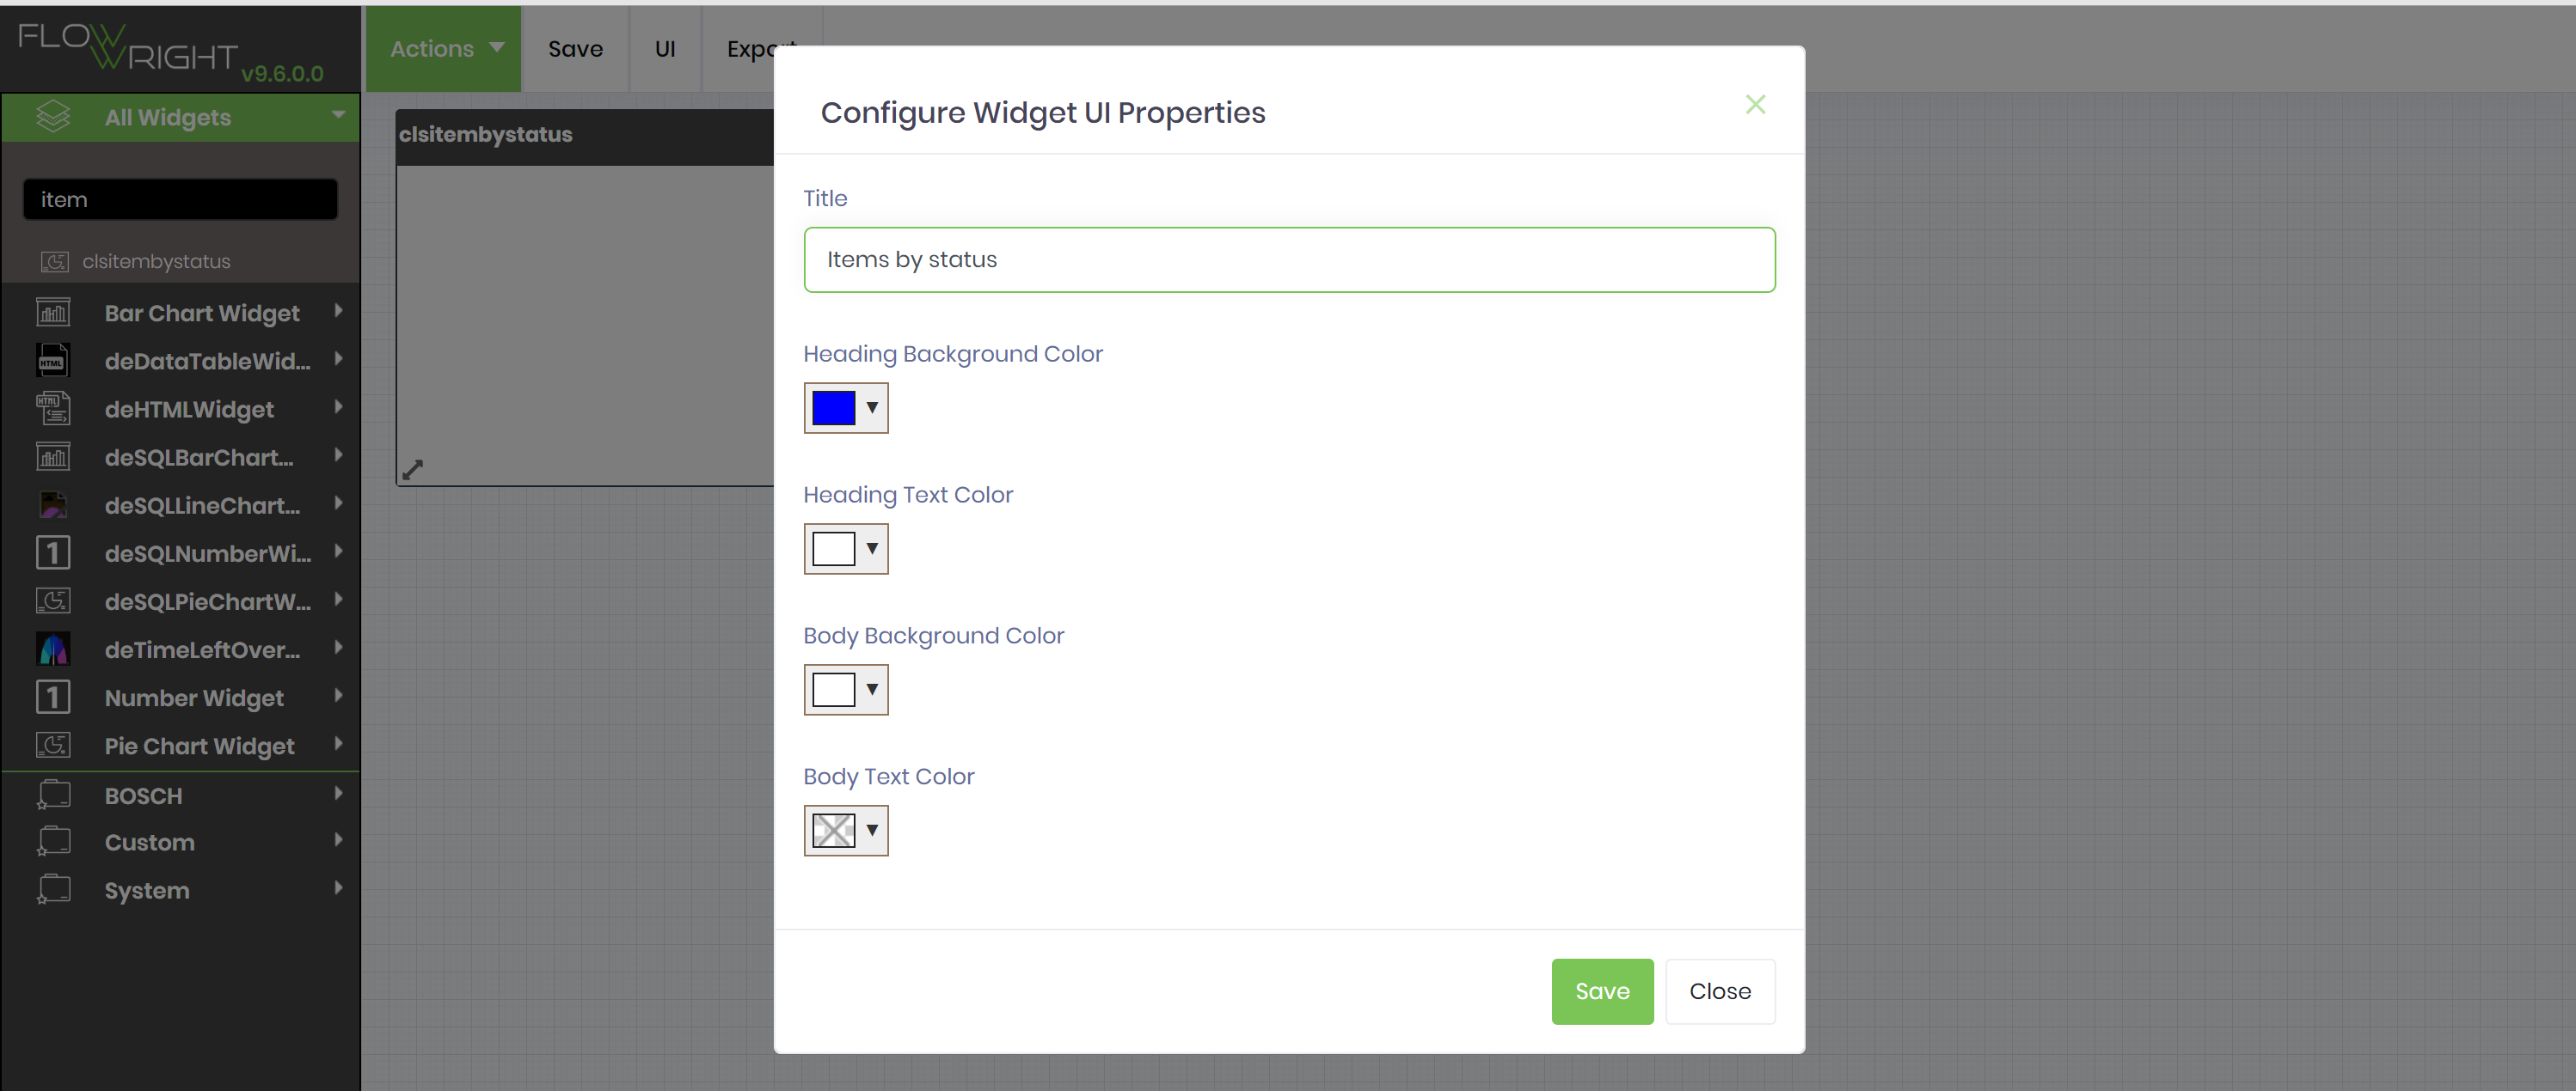
Task: Select the Number Widget icon
Action: [53, 697]
